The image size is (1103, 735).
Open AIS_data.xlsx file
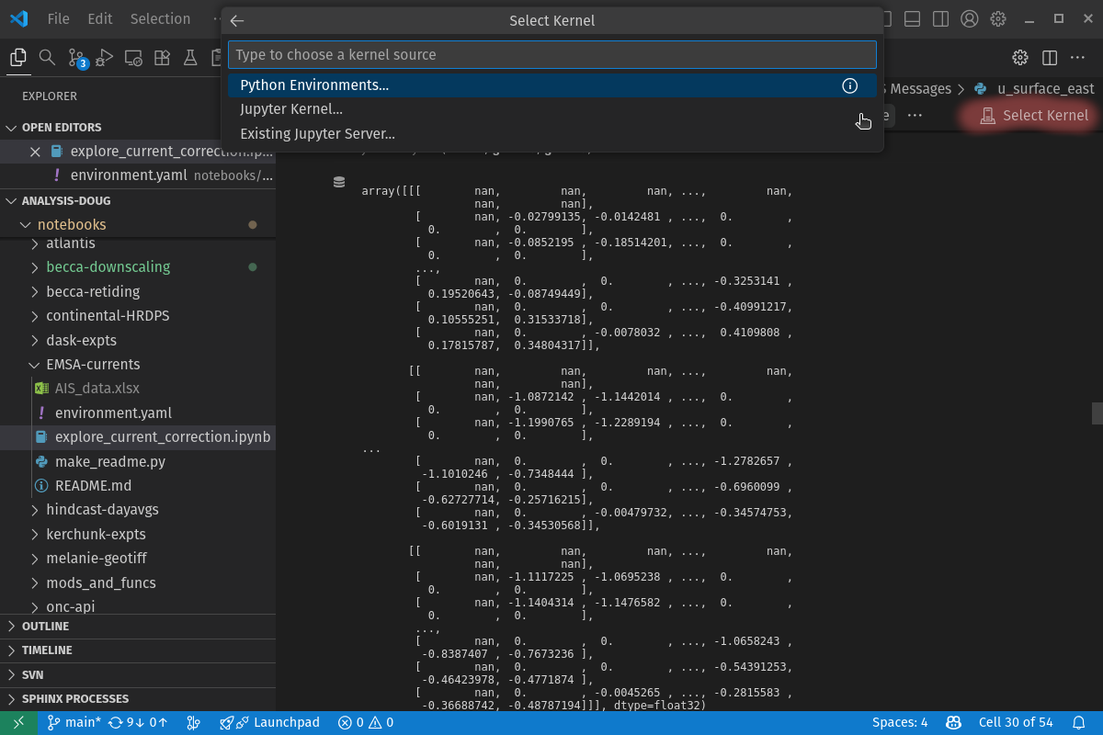pos(97,389)
